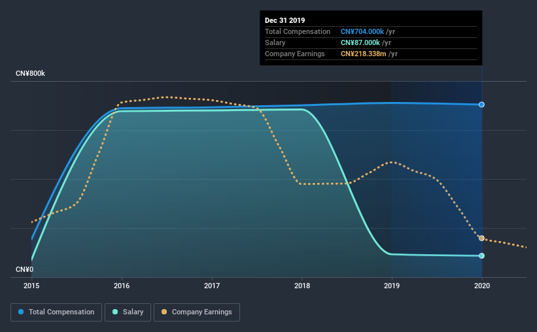This screenshot has width=537, height=332.
Task: Click the 2017 x-axis label
Action: (212, 286)
